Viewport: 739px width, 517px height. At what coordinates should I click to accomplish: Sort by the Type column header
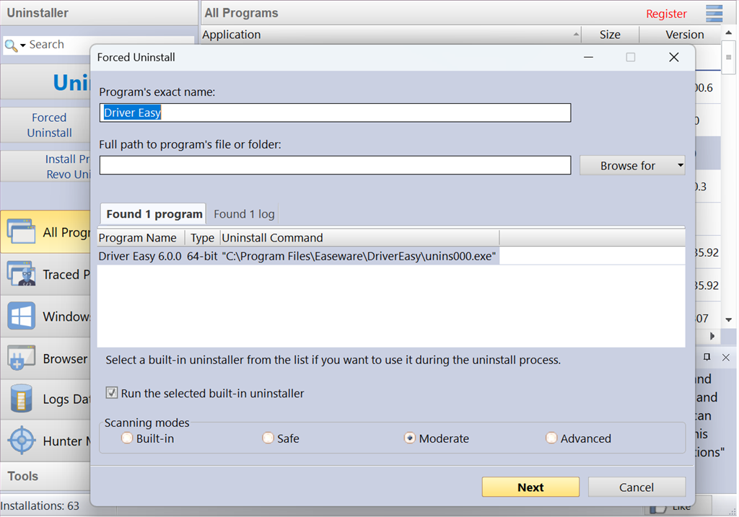[203, 238]
